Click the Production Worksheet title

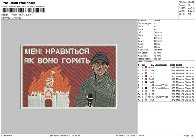(18, 3)
